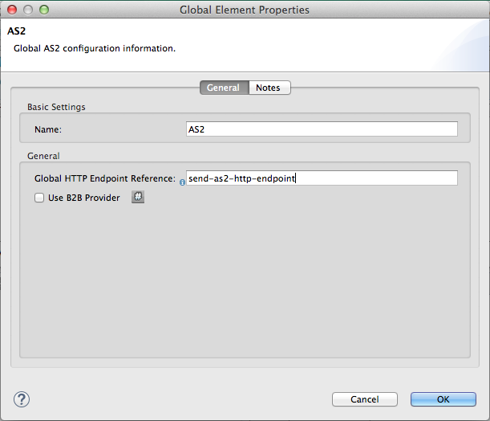
Task: Enable the Use B2B Provider checkbox
Action: pos(39,198)
